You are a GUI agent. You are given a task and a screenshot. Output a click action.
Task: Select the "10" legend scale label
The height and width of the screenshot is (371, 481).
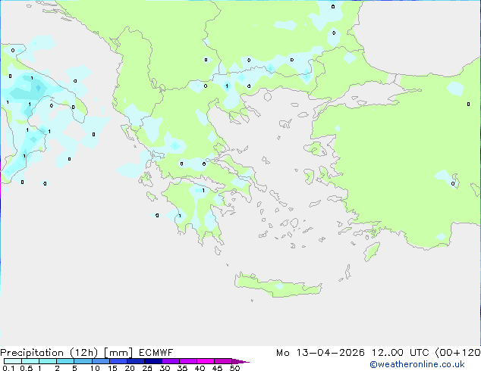pos(95,368)
